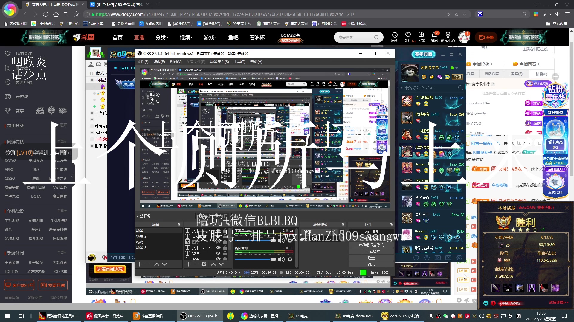Open OBS 工具(T) menu
574x322 pixels.
click(239, 61)
